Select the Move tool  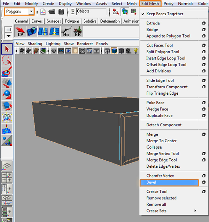(x=7, y=83)
